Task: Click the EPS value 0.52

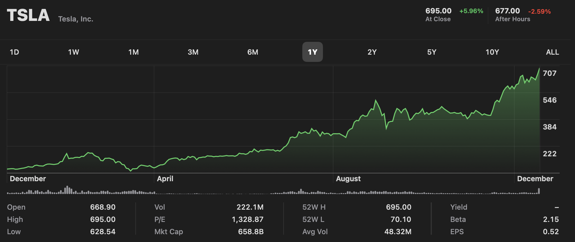Action: [551, 232]
